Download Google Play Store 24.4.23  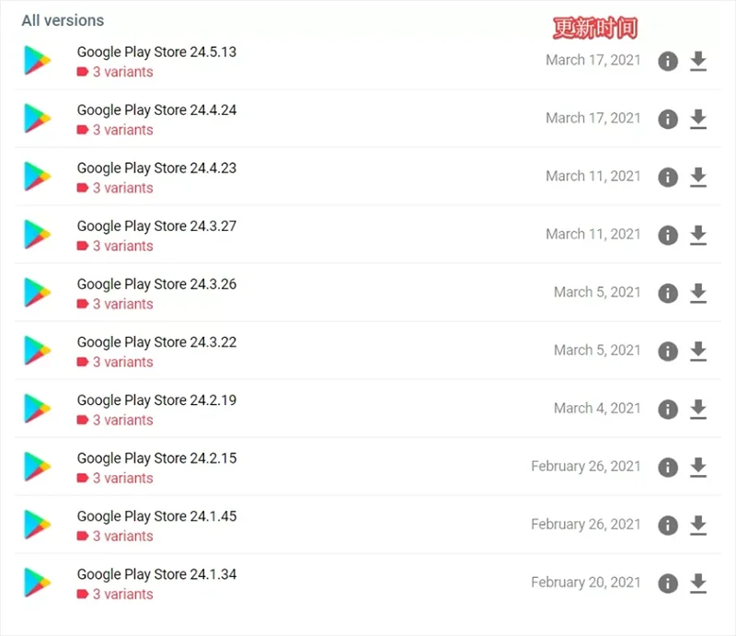tap(698, 177)
